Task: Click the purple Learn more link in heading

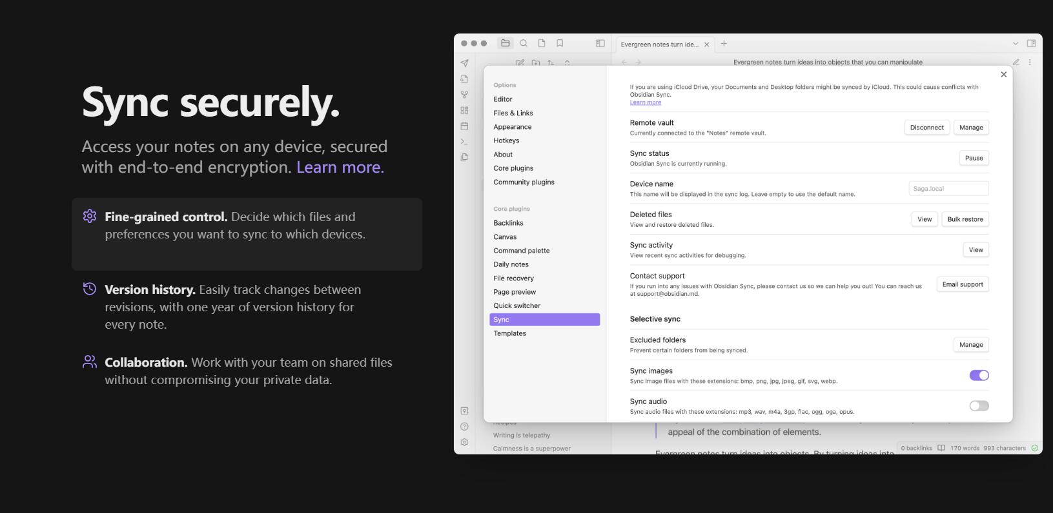Action: [340, 167]
